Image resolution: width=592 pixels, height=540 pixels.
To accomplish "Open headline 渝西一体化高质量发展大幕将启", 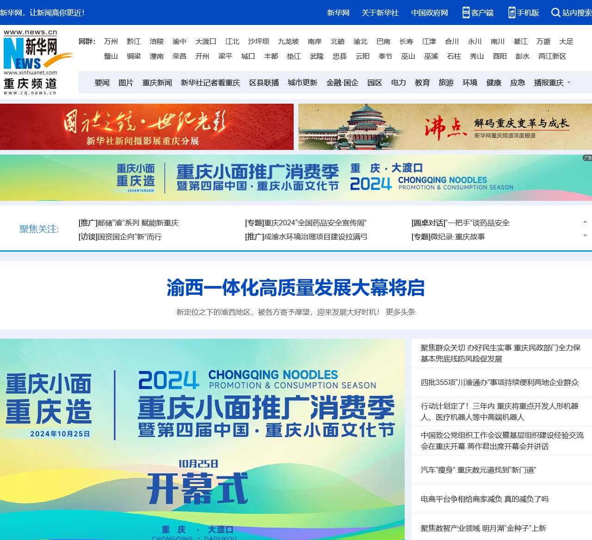I will (x=296, y=288).
